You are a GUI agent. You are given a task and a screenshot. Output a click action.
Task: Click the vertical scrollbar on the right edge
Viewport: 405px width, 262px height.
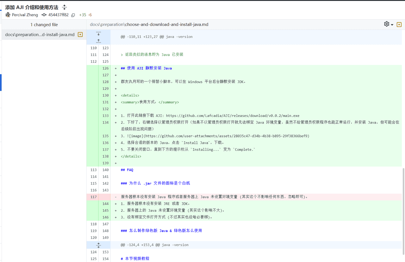tap(403, 205)
